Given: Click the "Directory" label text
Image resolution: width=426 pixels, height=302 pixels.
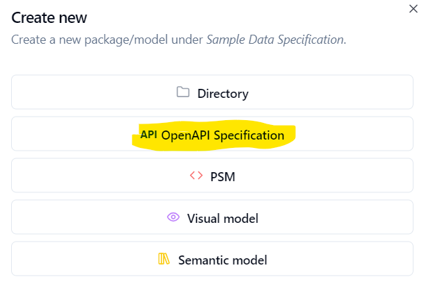Looking at the screenshot, I should [x=223, y=93].
